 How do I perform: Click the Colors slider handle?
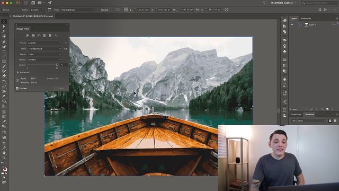pyautogui.click(x=57, y=65)
